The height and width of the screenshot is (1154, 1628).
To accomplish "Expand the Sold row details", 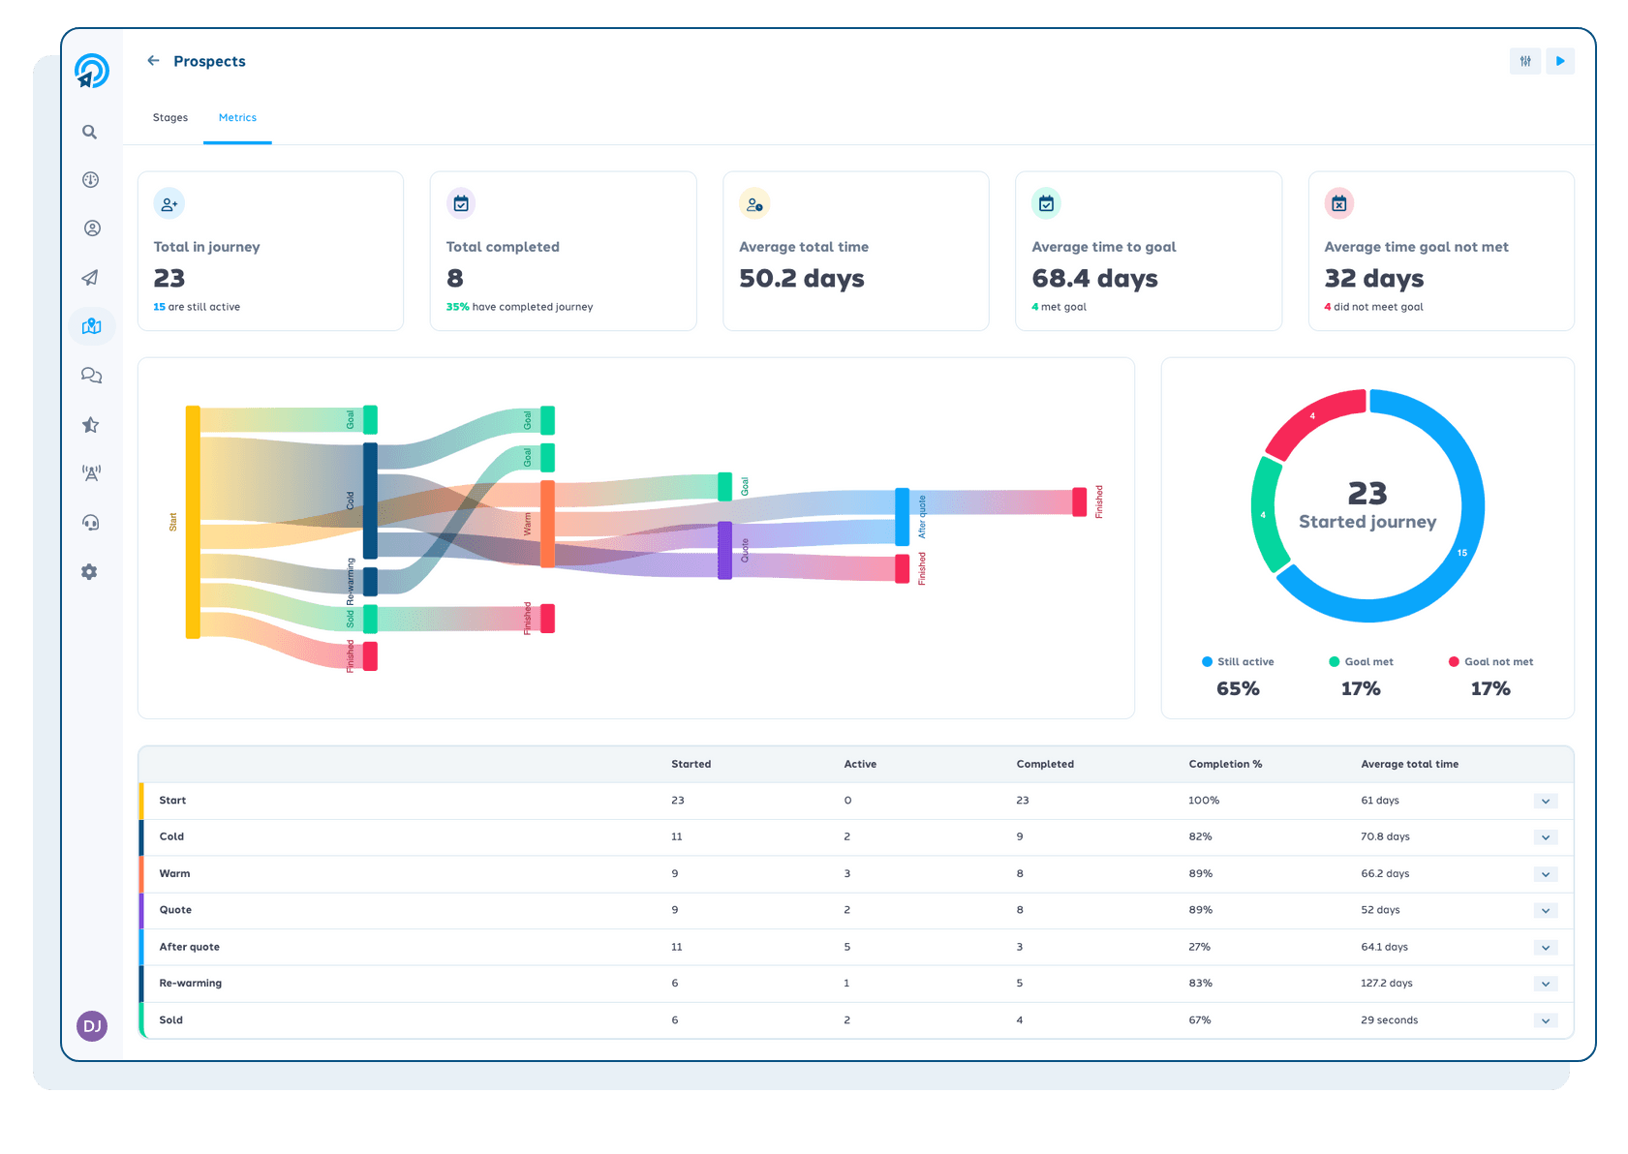I will (1546, 1019).
